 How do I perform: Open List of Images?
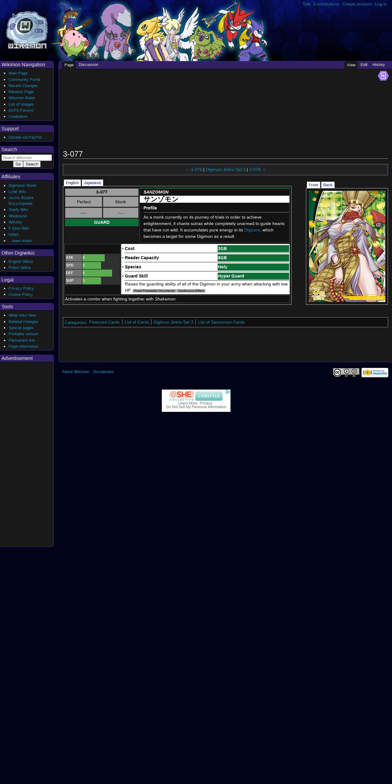21,104
